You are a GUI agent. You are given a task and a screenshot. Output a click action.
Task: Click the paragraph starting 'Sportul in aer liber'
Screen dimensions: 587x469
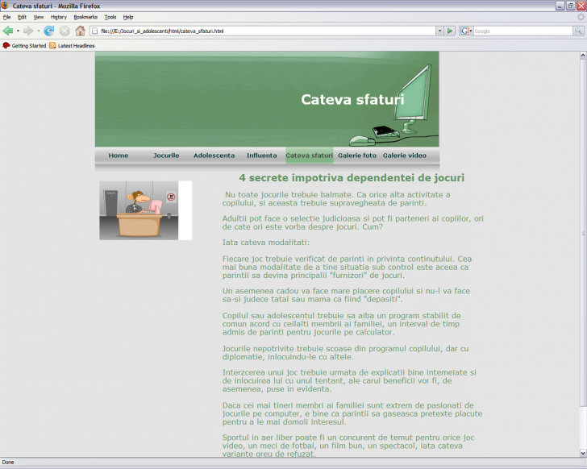[x=348, y=446]
